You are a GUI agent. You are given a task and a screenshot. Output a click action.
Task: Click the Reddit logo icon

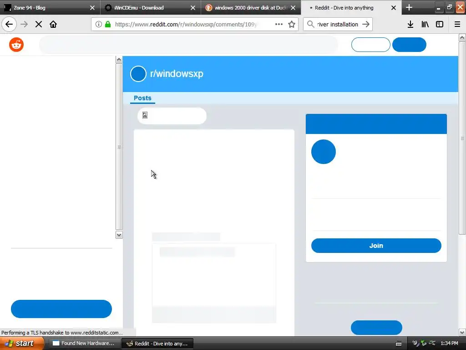click(x=16, y=45)
